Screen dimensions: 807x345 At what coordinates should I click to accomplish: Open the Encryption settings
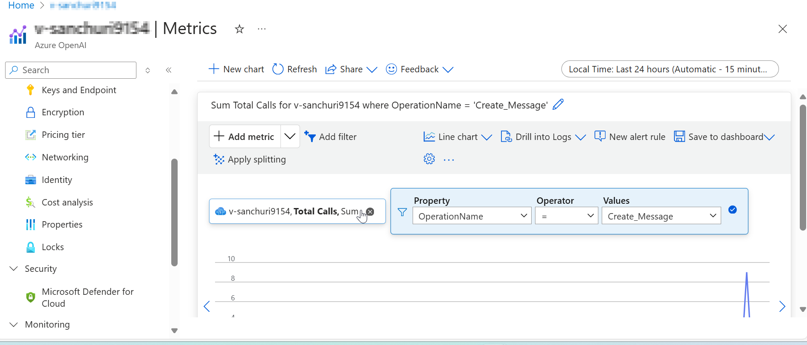click(63, 112)
